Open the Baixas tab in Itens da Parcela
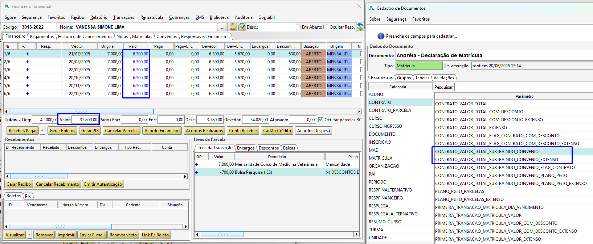The width and height of the screenshot is (593, 244). click(x=289, y=148)
